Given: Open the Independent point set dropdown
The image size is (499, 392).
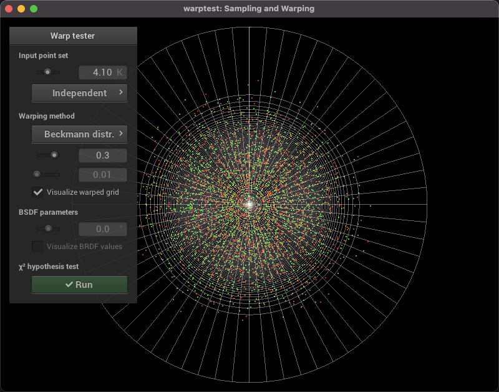Looking at the screenshot, I should [79, 93].
